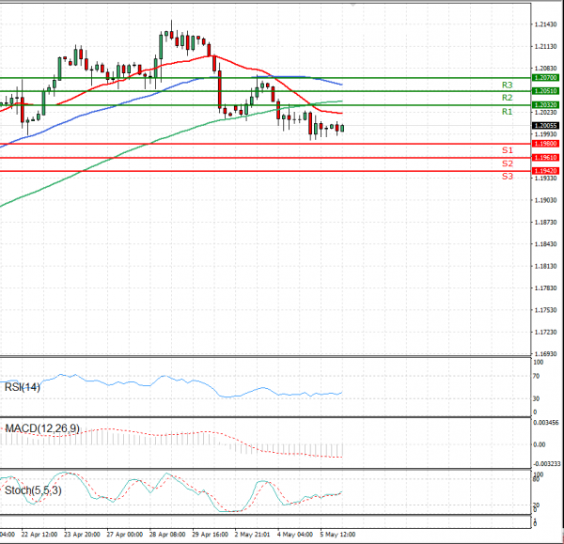The width and height of the screenshot is (564, 544).
Task: Click the 1.18130 price axis value
Action: pyautogui.click(x=545, y=267)
